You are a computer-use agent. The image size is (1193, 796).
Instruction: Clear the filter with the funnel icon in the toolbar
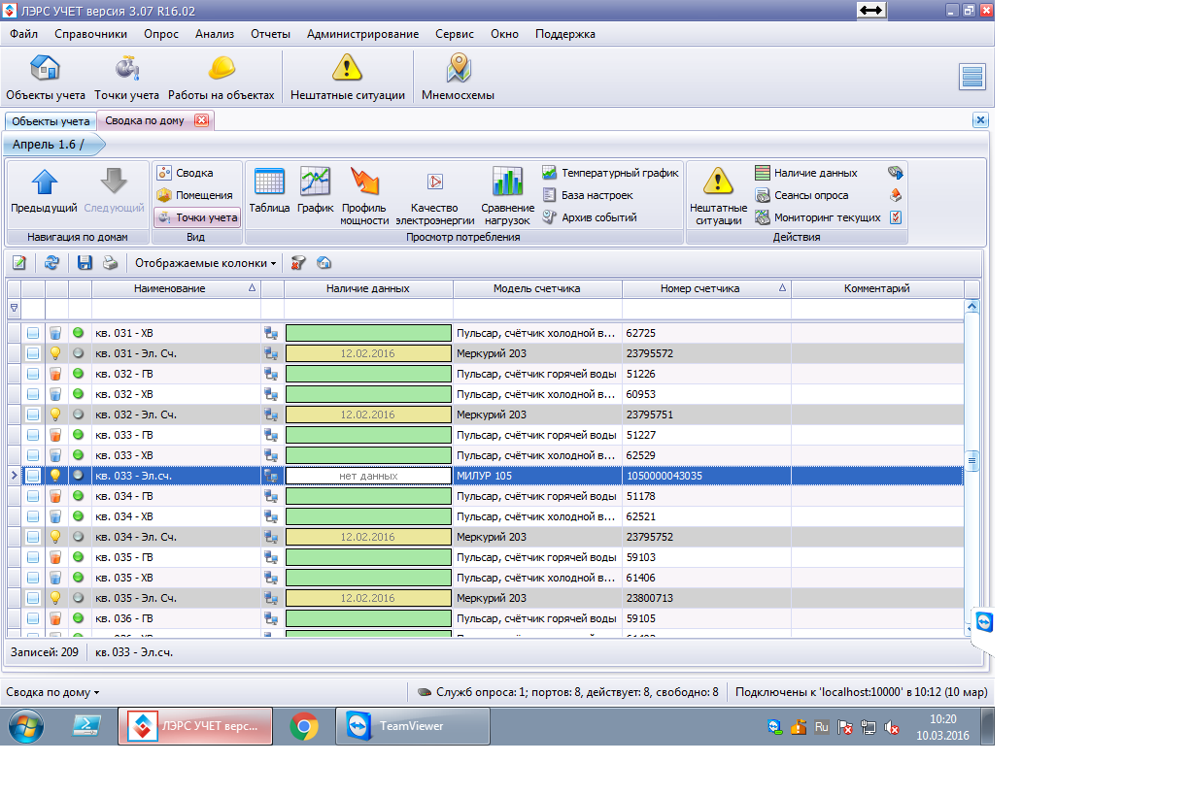(298, 263)
